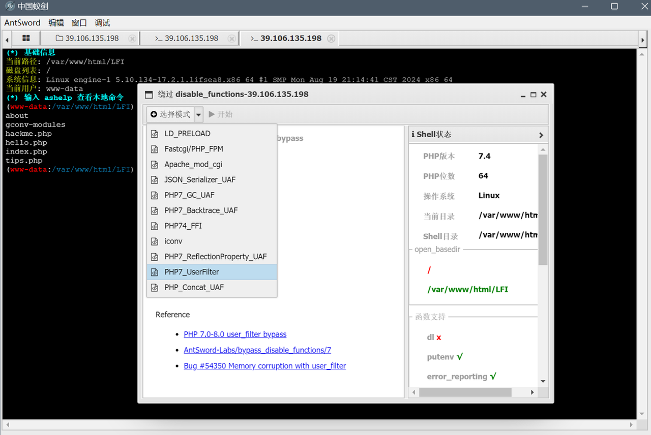This screenshot has width=651, height=435.
Task: Click the AntSword app logo in title bar
Action: 10,7
